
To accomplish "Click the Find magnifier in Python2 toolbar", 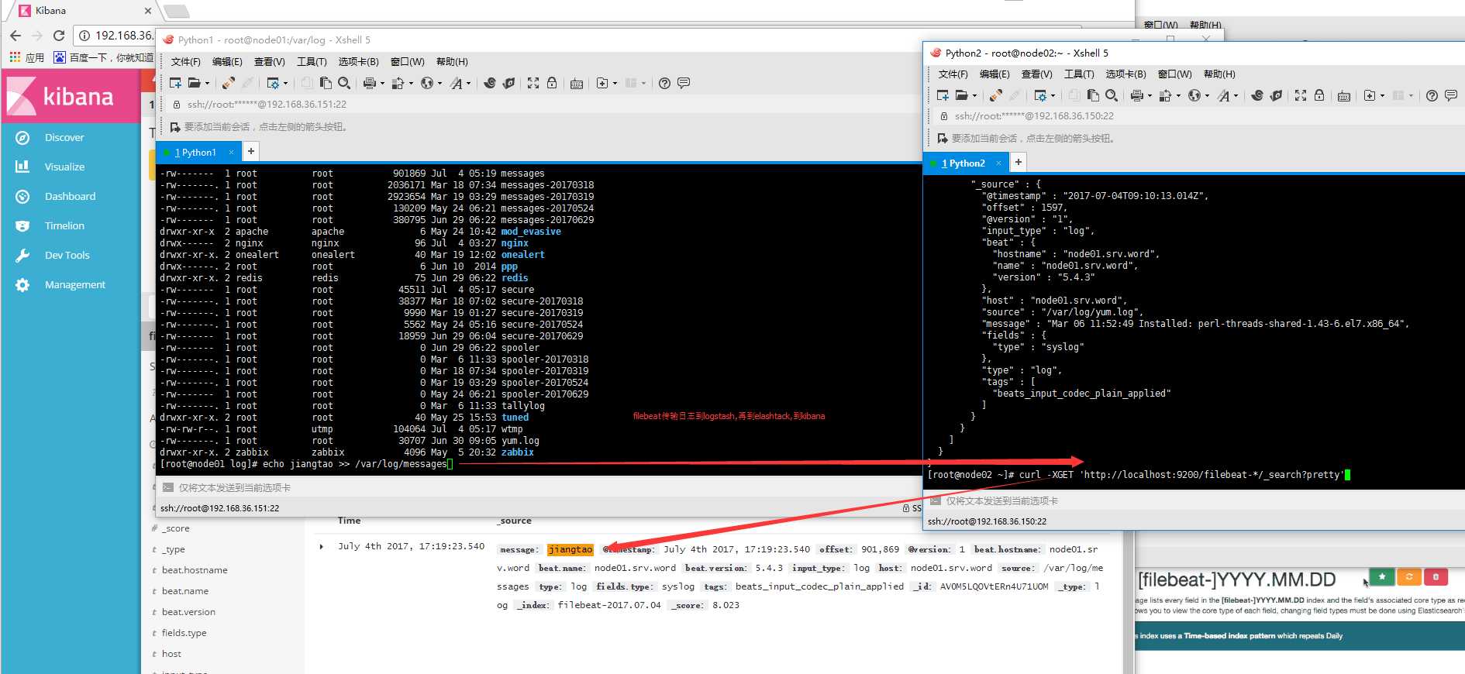I will [x=1112, y=95].
